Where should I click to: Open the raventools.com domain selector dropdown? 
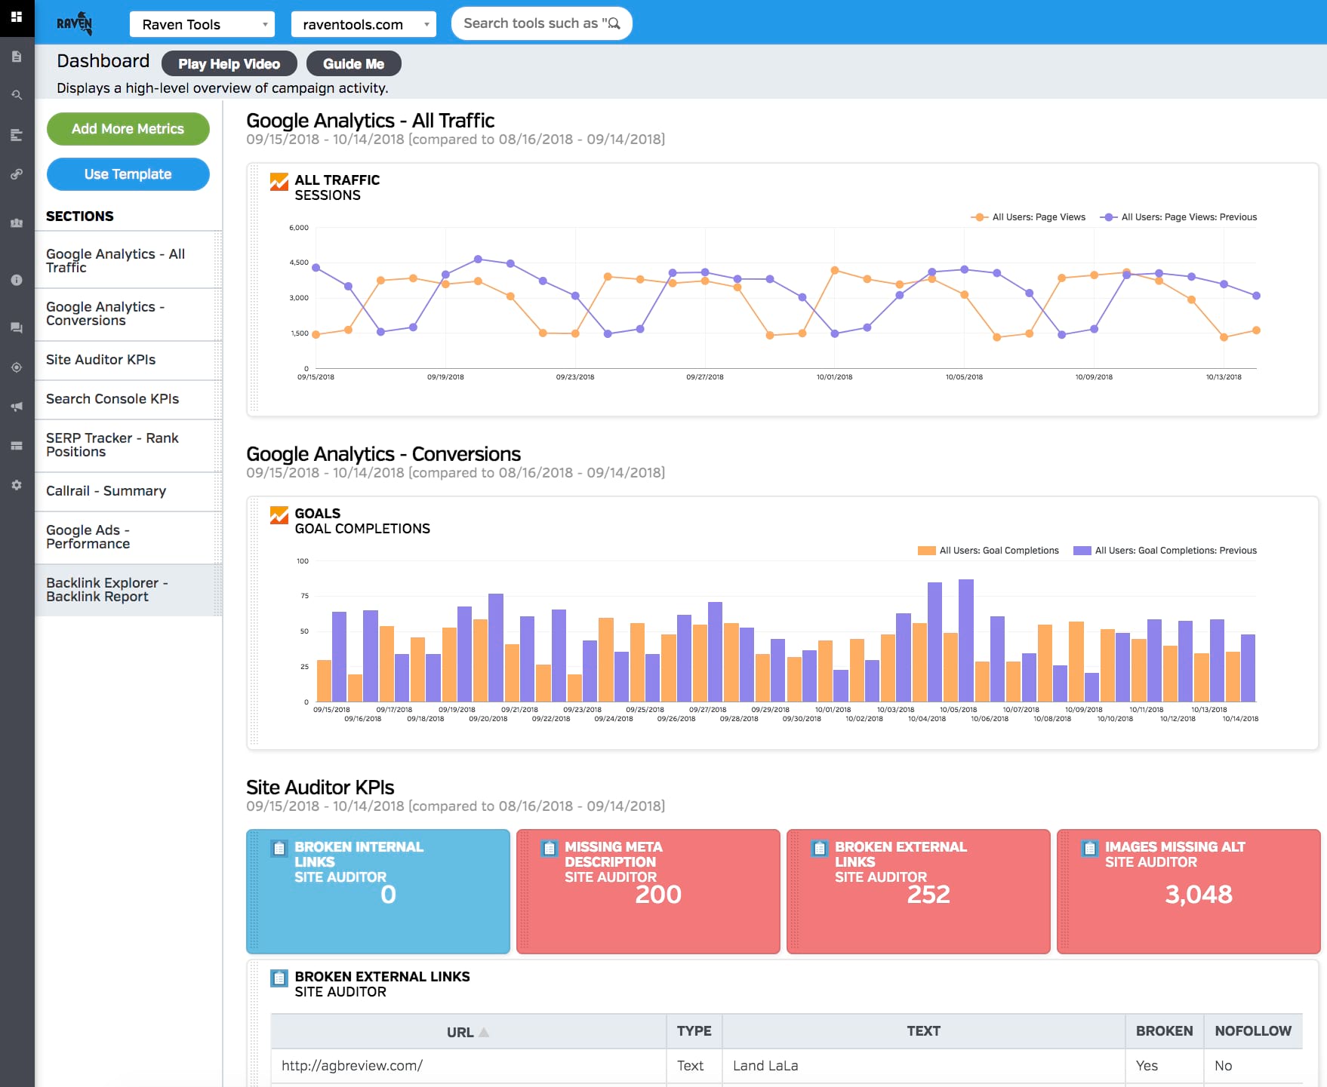(362, 23)
